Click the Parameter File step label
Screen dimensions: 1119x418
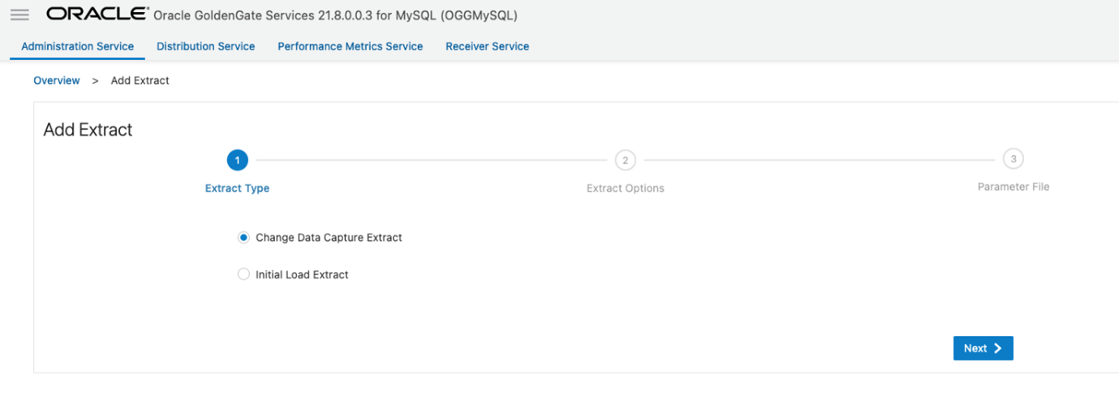1014,187
